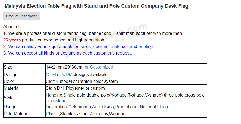Click the ODM design link

[x=67, y=75]
